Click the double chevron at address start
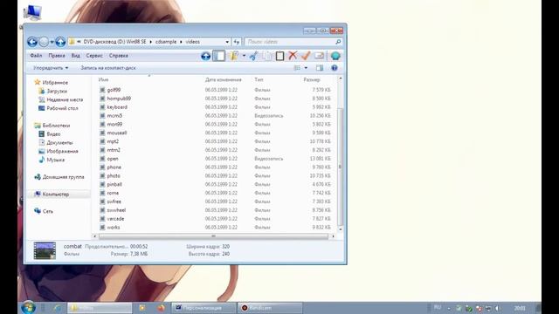 (x=79, y=42)
